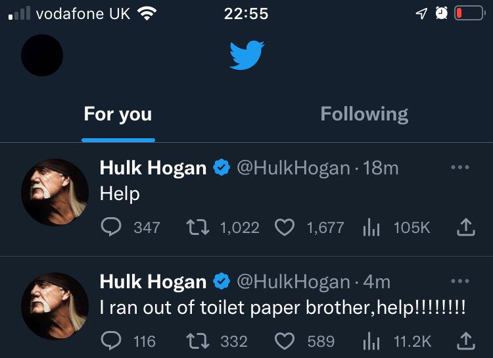Screen dimensions: 493x358
Task: Open the profile menu avatar at top left
Action: click(x=42, y=55)
